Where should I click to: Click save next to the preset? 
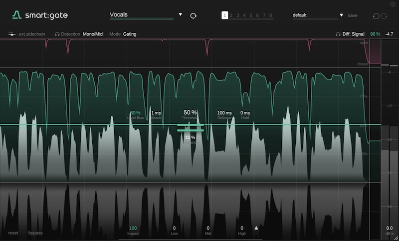[353, 15]
